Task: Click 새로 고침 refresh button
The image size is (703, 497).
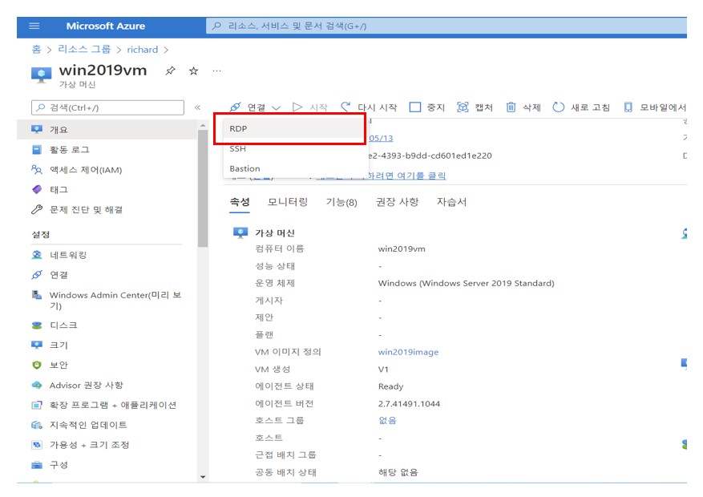Action: click(x=581, y=107)
